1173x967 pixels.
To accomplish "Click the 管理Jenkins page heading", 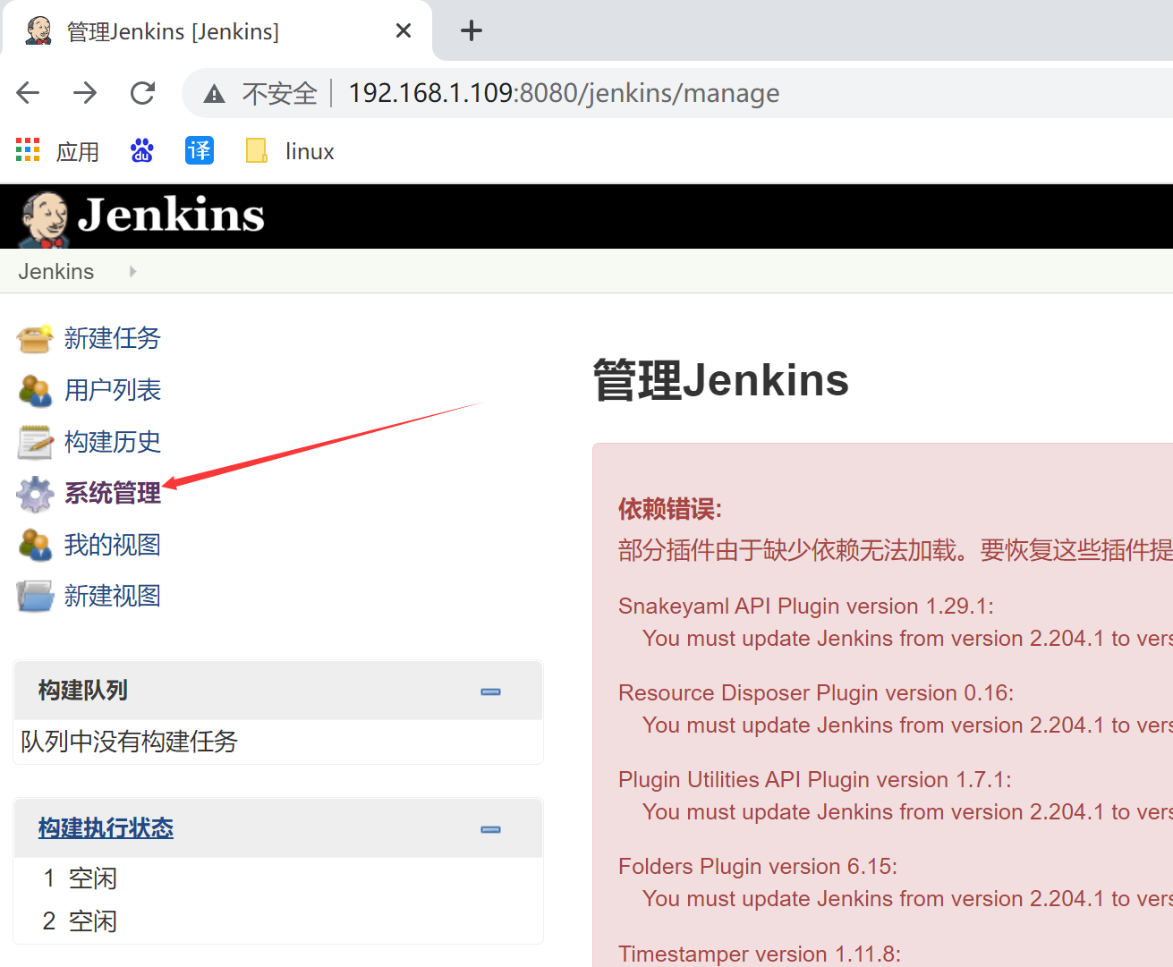I will [x=720, y=380].
